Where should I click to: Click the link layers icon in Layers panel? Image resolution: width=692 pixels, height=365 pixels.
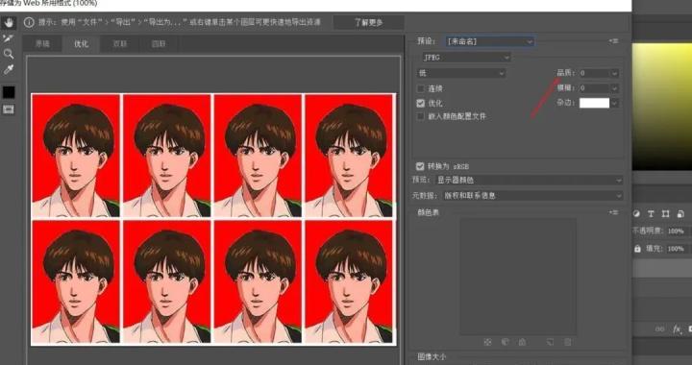click(660, 328)
